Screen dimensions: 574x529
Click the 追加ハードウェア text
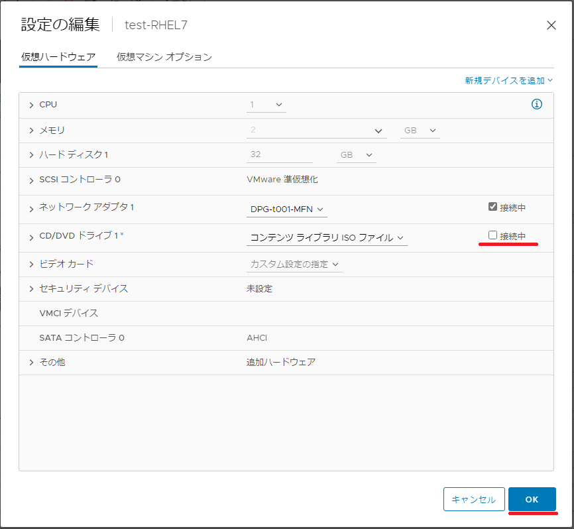(x=281, y=363)
